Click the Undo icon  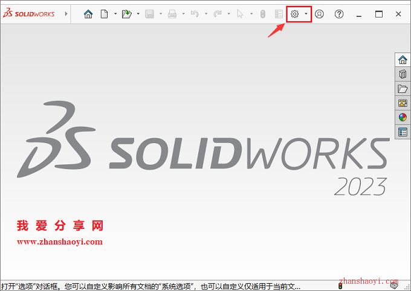pyautogui.click(x=195, y=14)
